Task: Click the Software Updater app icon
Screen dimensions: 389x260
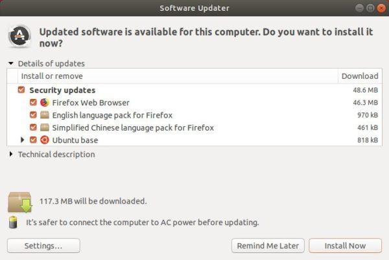Action: pos(19,36)
